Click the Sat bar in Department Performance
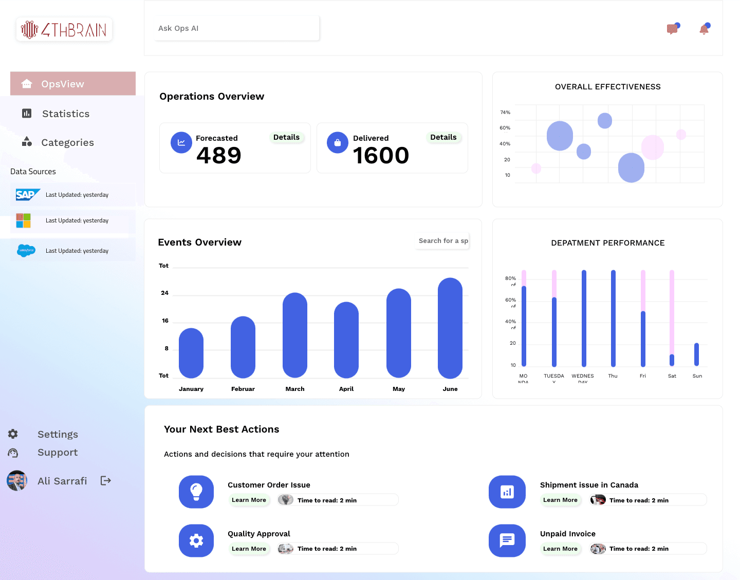The width and height of the screenshot is (740, 580). click(x=672, y=318)
